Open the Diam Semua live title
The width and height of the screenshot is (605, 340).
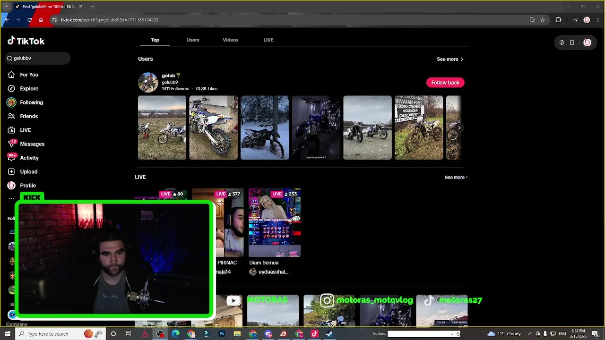click(264, 263)
